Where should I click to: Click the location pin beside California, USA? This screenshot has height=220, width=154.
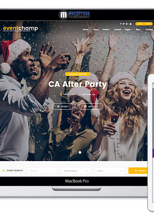80,94
